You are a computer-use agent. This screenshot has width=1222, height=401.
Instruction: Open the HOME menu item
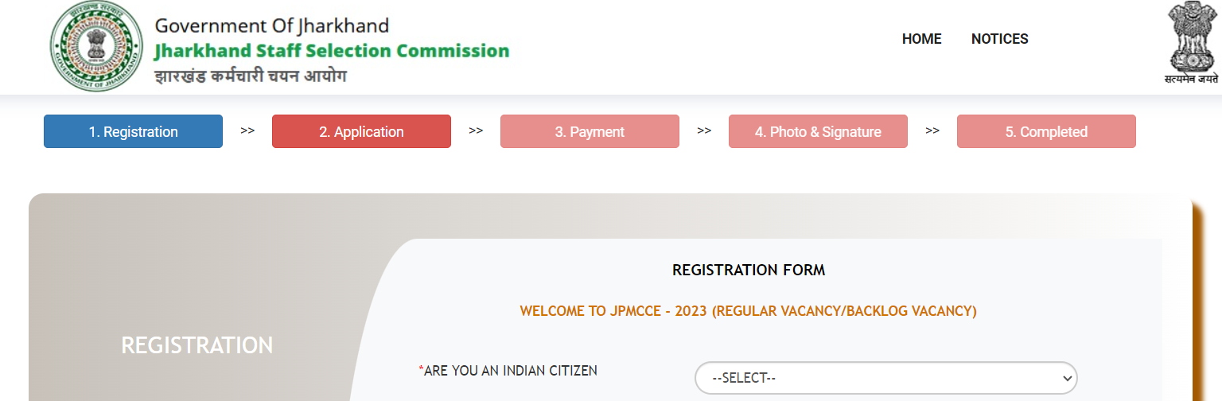pos(921,39)
